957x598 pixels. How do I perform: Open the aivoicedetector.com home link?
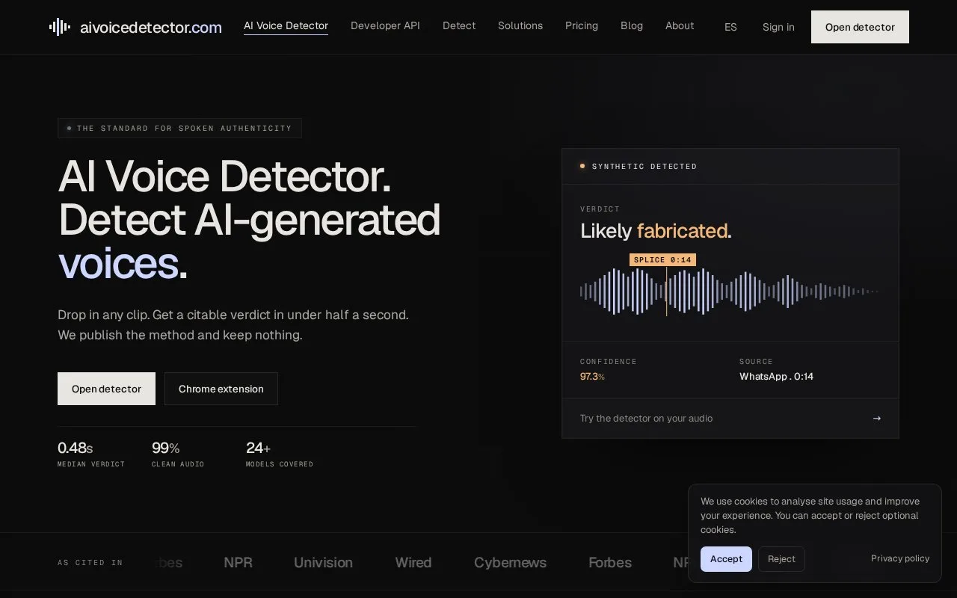tap(135, 27)
